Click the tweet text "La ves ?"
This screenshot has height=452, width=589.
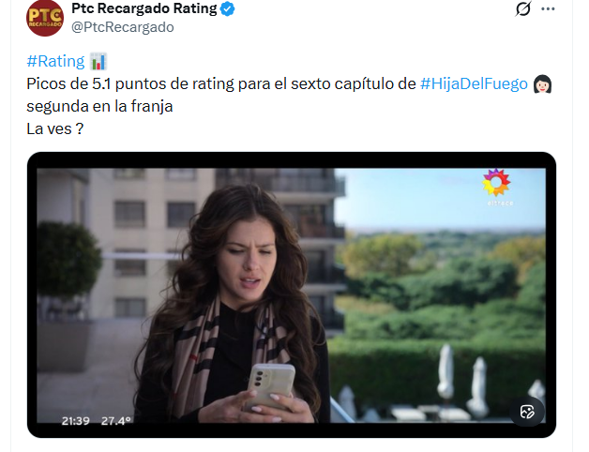[x=55, y=128]
